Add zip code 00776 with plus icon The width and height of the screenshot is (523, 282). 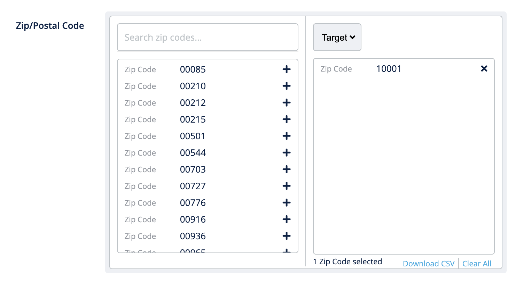tap(286, 203)
